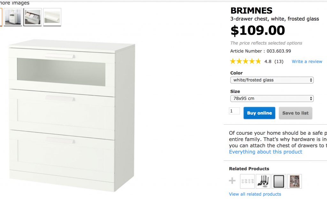Select the black-framed mirror related product
This screenshot has width=327, height=200.
pyautogui.click(x=278, y=181)
